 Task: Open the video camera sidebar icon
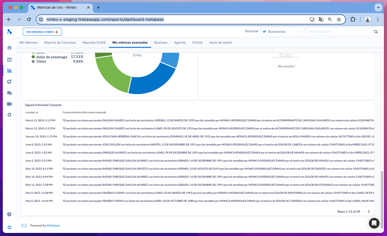tap(9, 104)
